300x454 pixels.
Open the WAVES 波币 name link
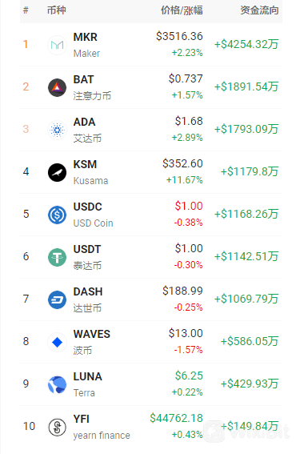point(92,334)
